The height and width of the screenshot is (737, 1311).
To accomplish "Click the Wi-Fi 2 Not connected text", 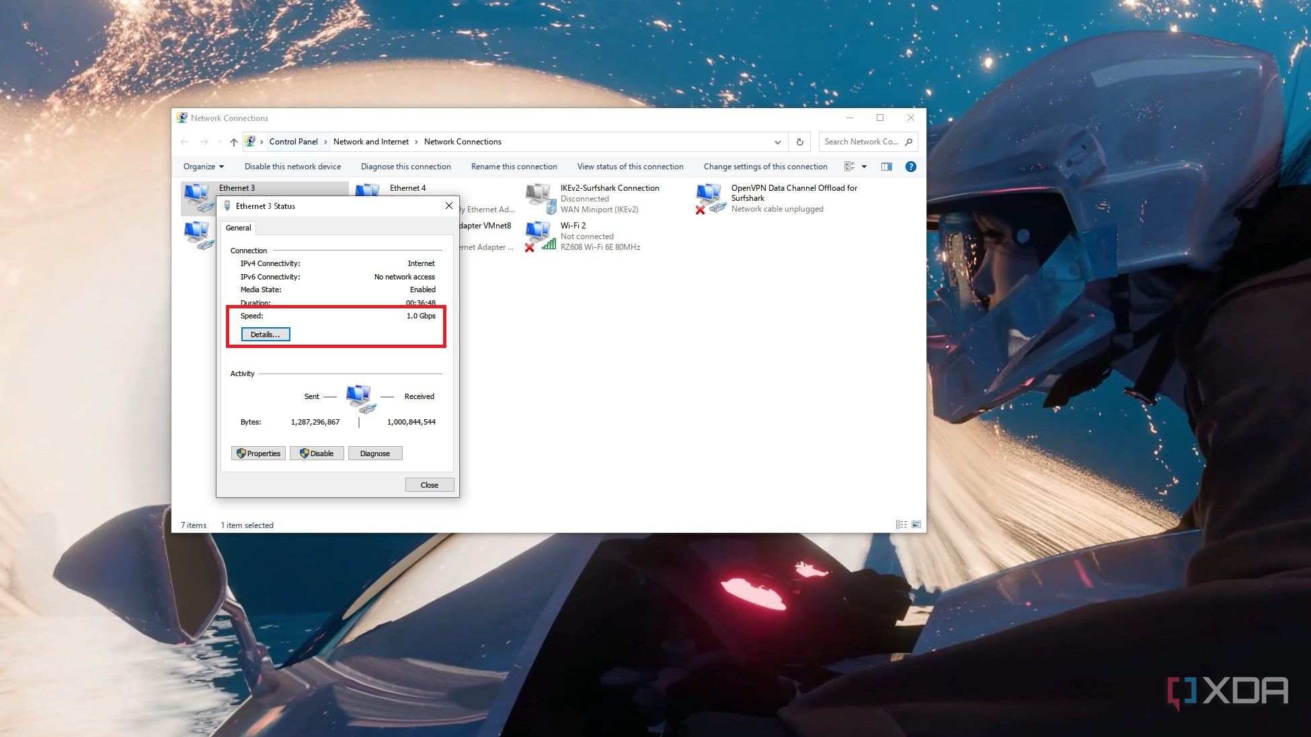I will point(587,236).
